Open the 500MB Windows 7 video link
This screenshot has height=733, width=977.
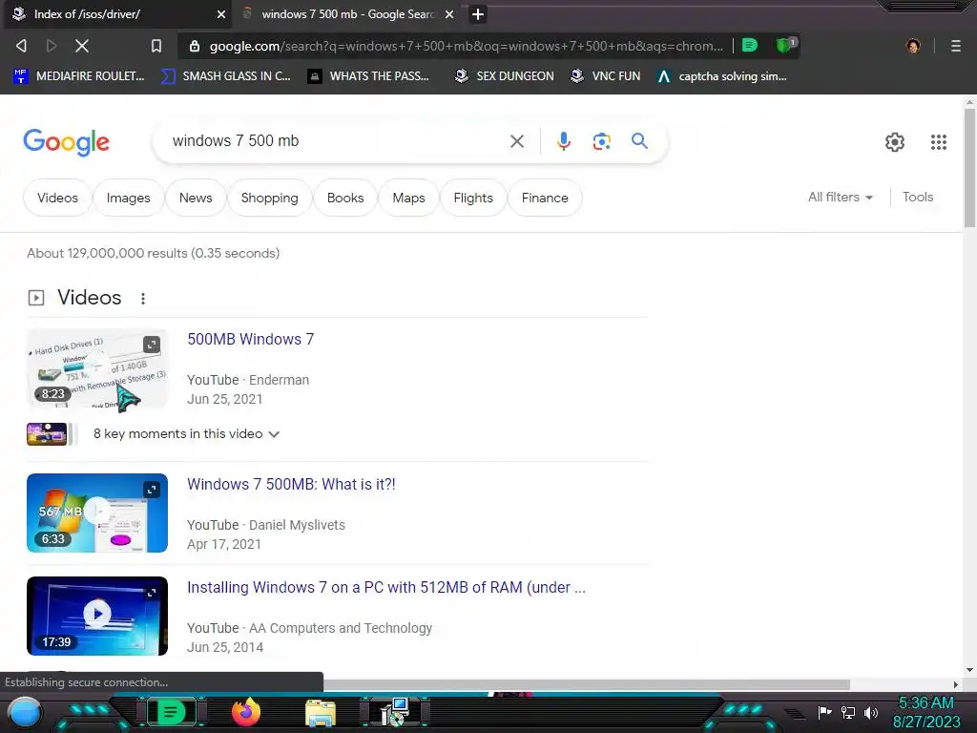[251, 339]
